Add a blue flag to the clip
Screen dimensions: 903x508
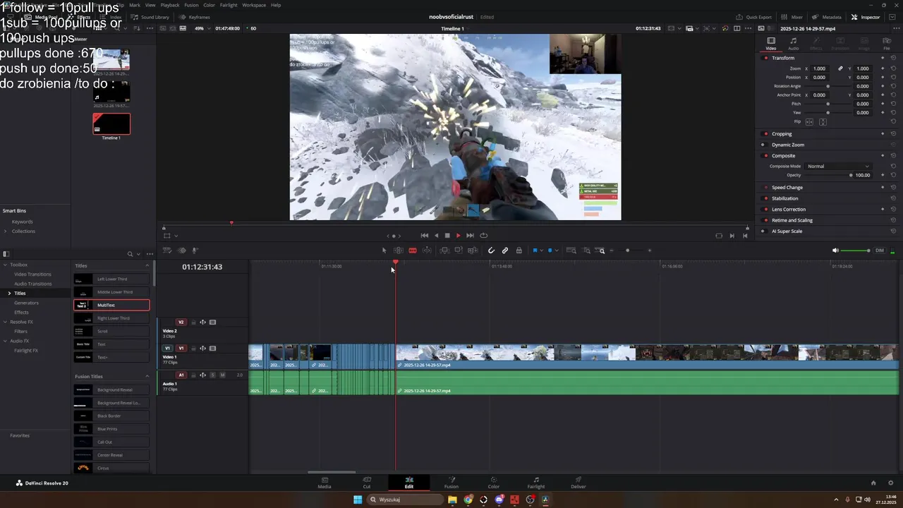(535, 250)
